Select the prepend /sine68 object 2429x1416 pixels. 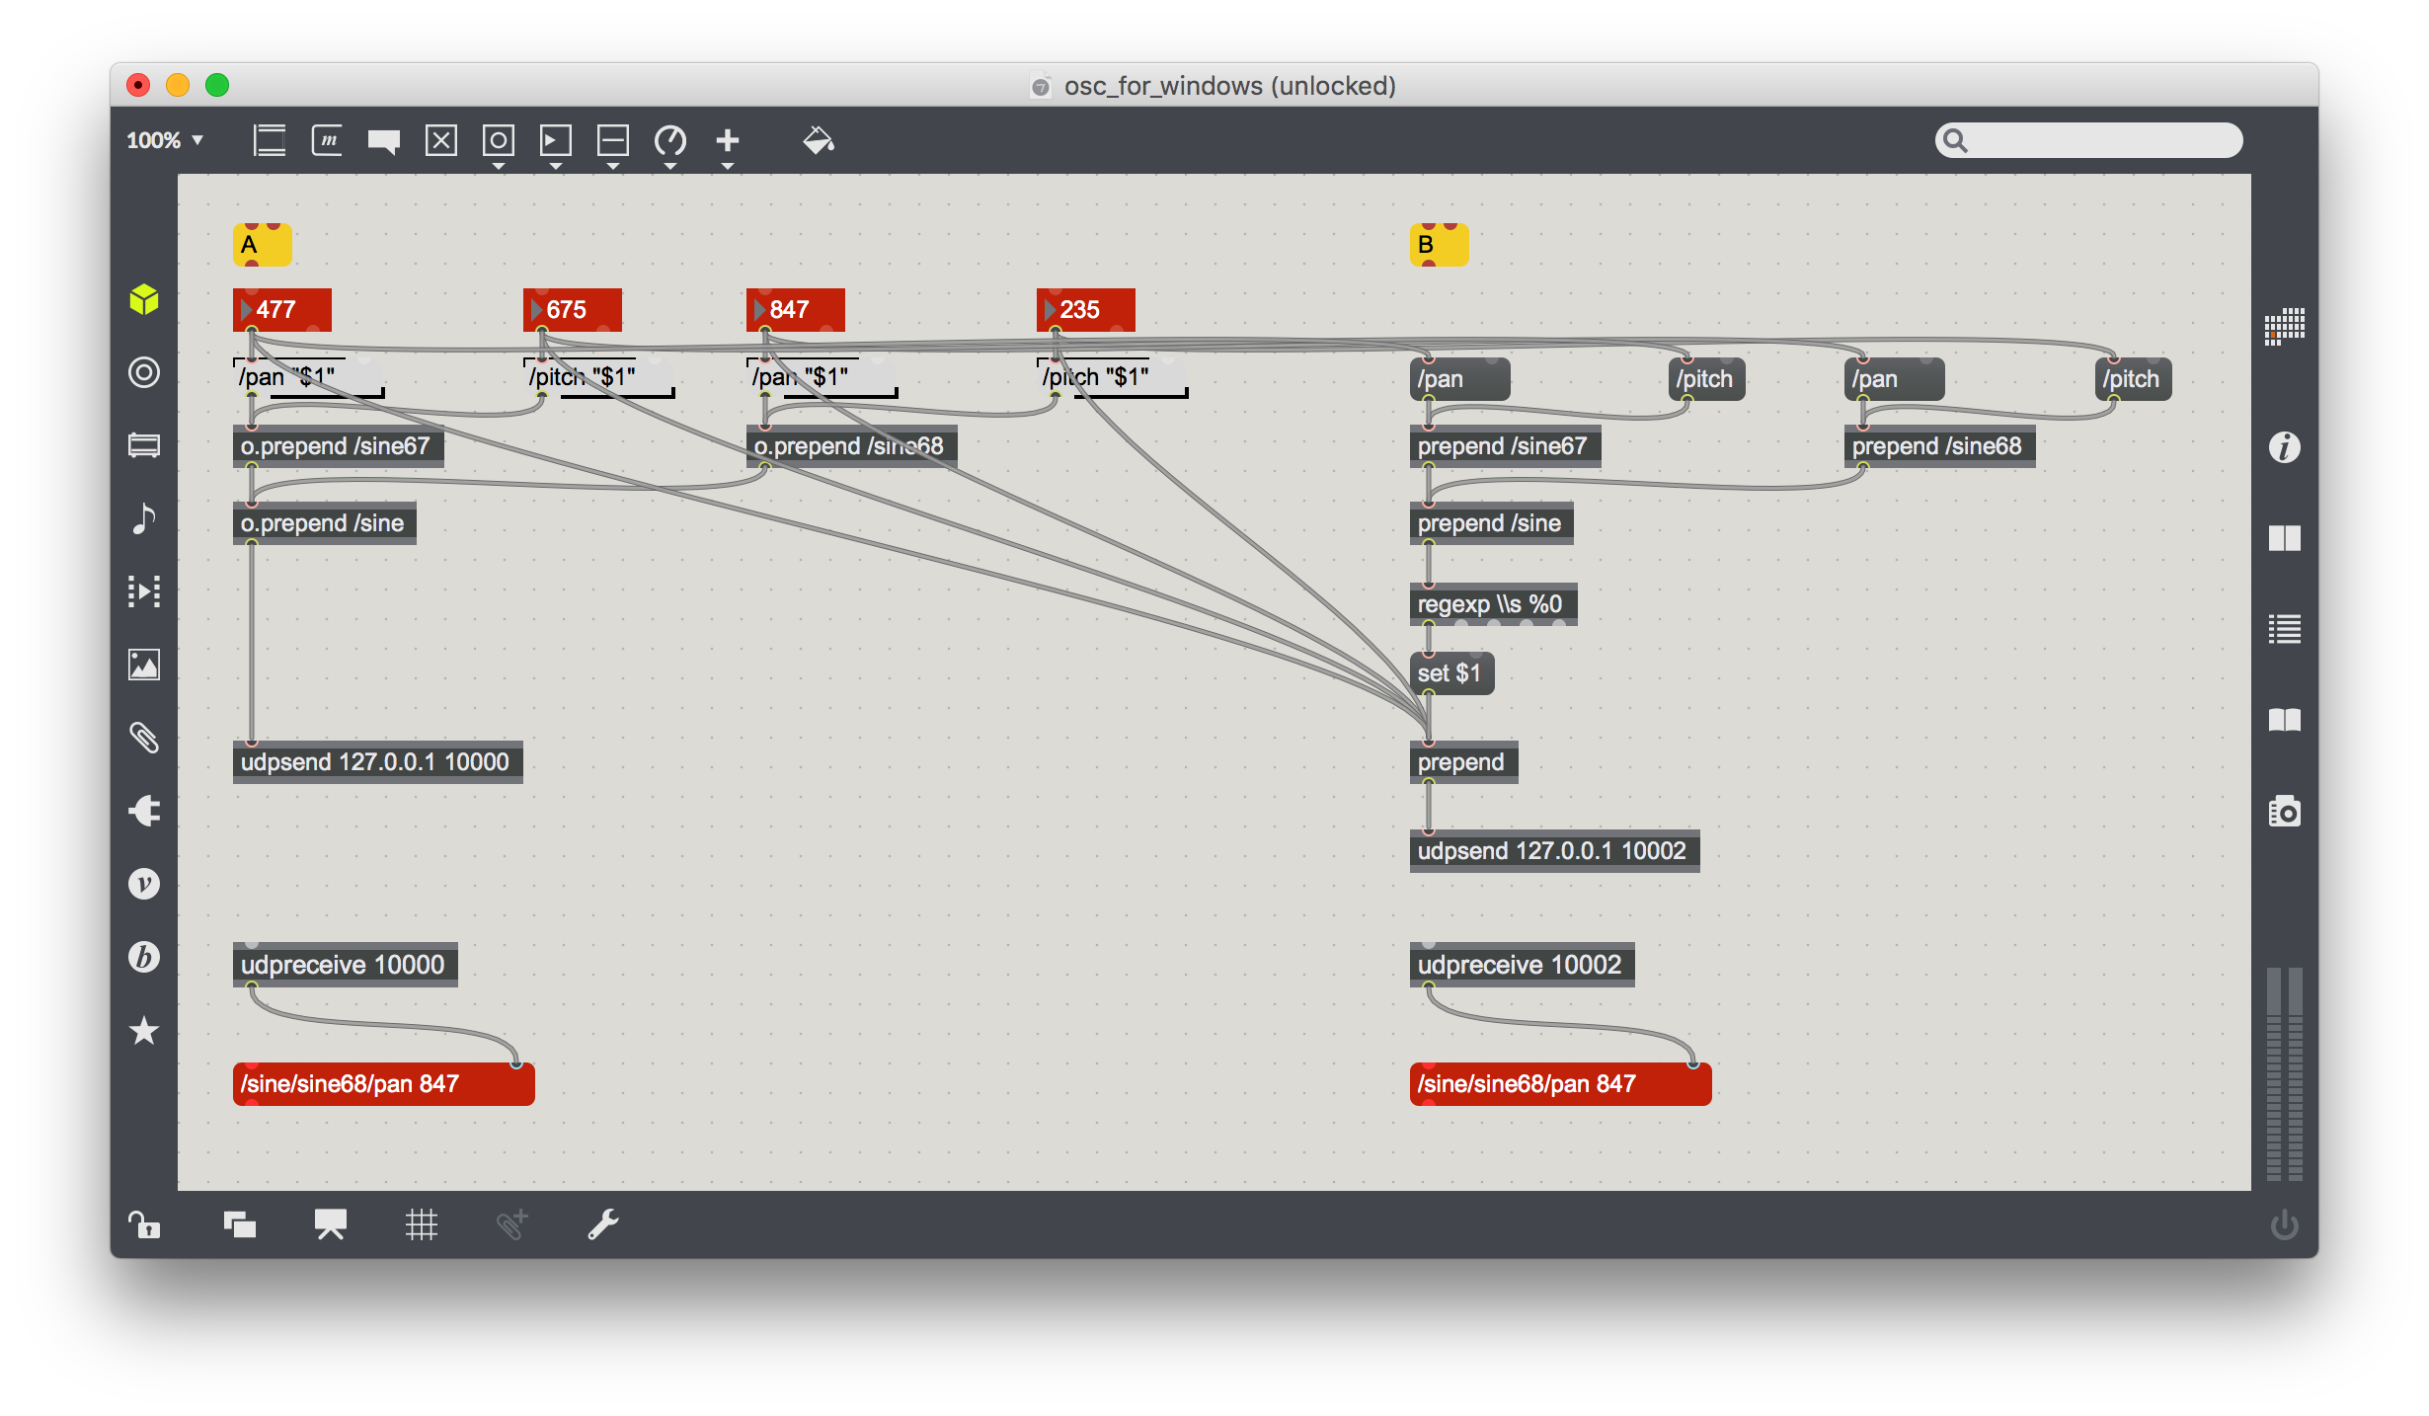point(1940,446)
